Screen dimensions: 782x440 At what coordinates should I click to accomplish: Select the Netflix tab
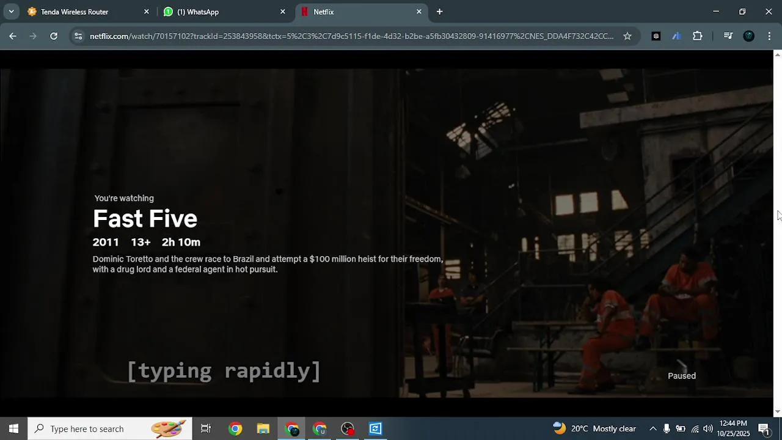(360, 12)
